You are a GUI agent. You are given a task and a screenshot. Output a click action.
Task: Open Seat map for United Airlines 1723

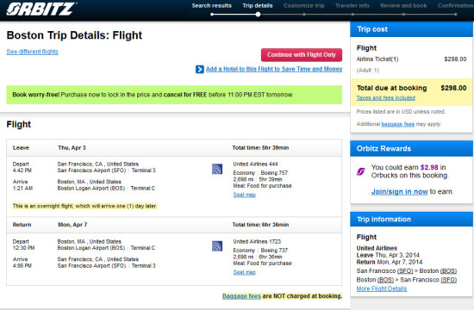(244, 272)
